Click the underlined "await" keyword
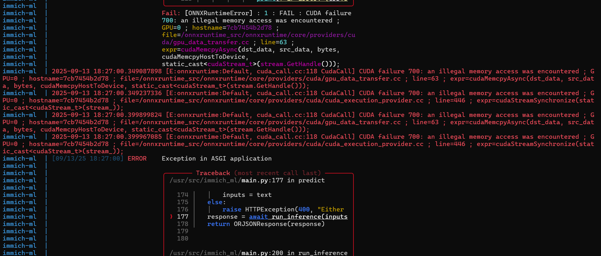Screen dimensions: 601x256 point(258,216)
